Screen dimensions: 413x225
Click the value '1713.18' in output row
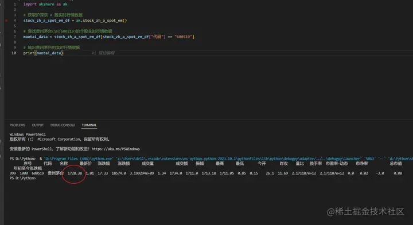point(209,173)
